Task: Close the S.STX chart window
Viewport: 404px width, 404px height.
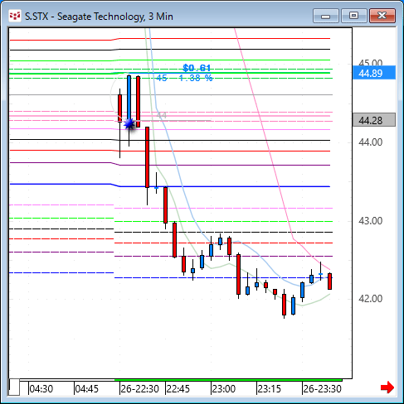Action: [x=382, y=16]
